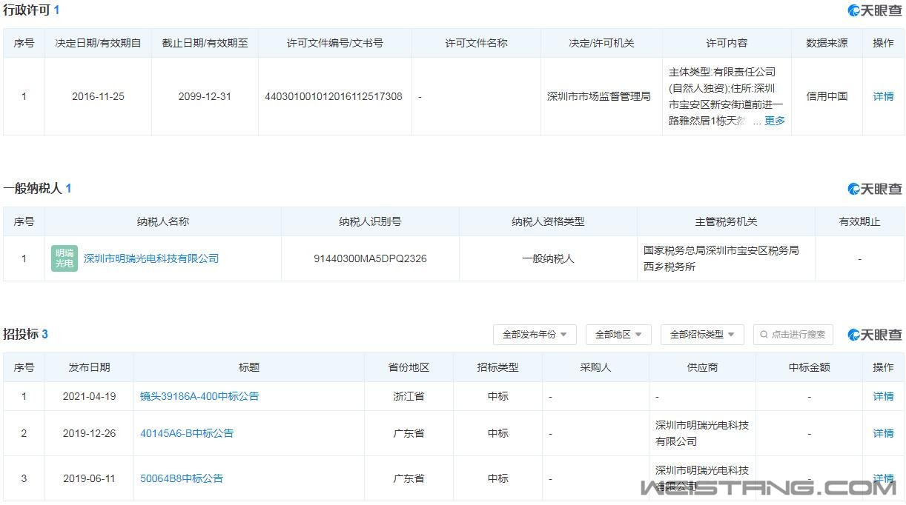Click the search magnifier icon in 招投标
Screen dimensions: 906x505
click(x=764, y=335)
